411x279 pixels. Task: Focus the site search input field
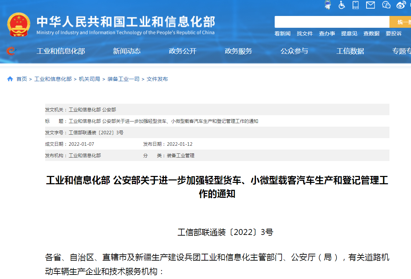coord(332,22)
